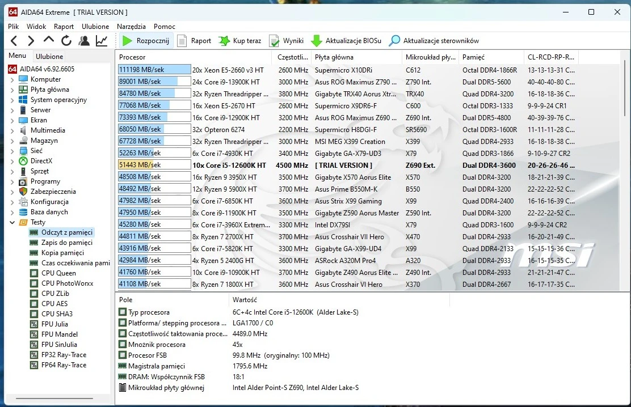Image resolution: width=631 pixels, height=407 pixels.
Task: Select Zapis do pamięci test
Action: click(66, 243)
